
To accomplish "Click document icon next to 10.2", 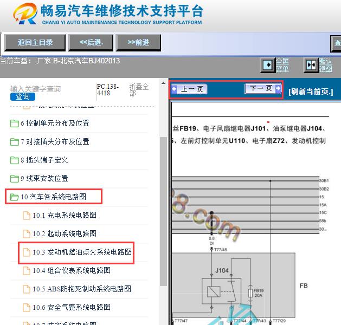I will pyautogui.click(x=27, y=234).
